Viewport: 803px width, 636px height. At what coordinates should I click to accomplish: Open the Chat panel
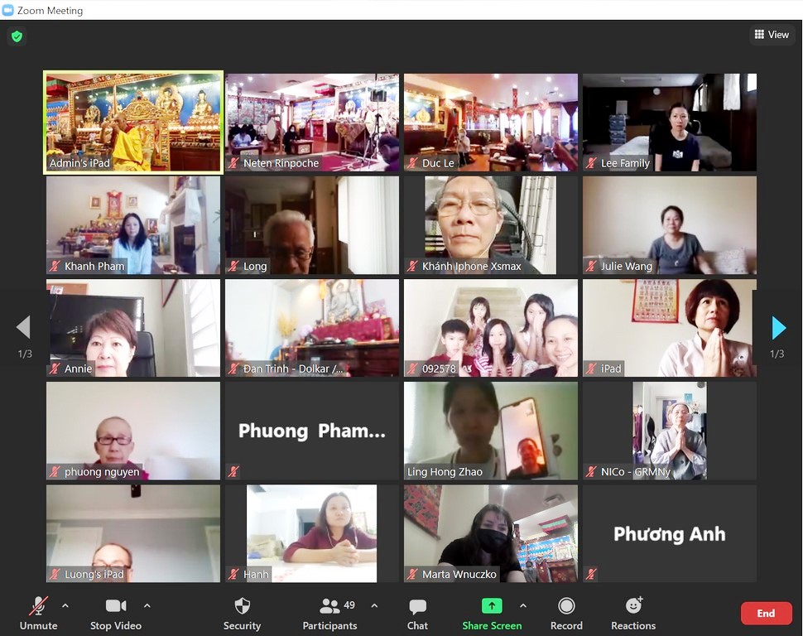[417, 614]
